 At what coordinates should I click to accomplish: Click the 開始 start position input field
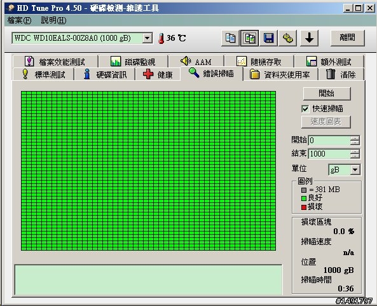click(329, 140)
